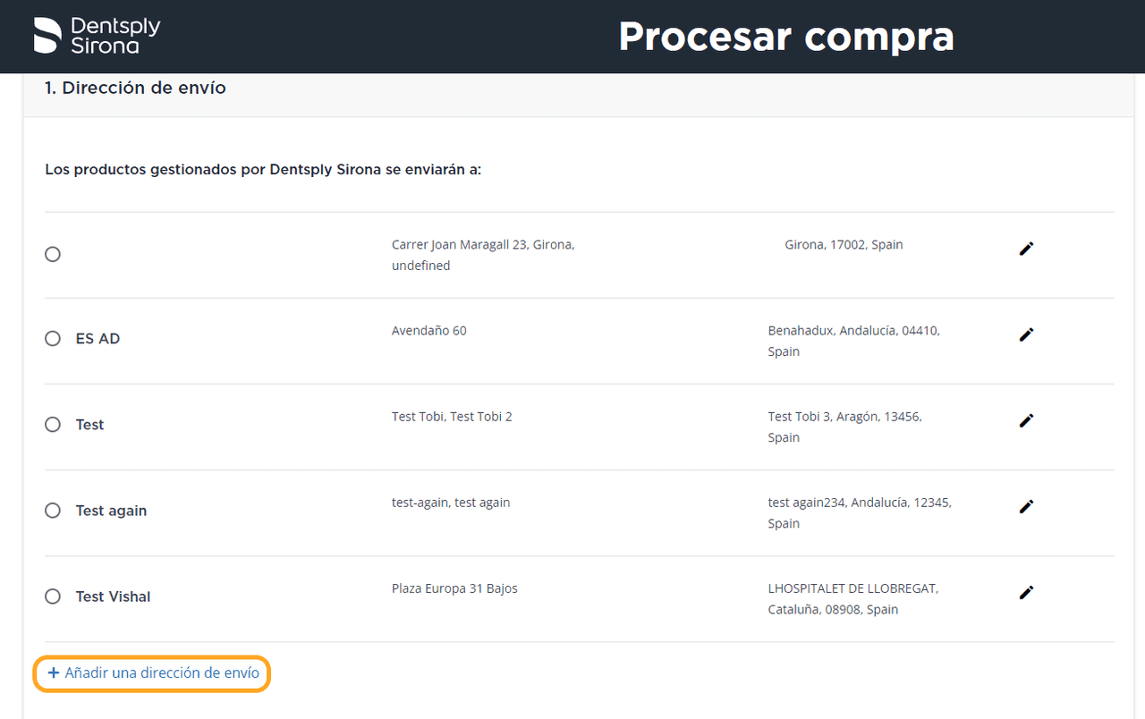
Task: Click the Test Vishal name label
Action: coord(113,596)
